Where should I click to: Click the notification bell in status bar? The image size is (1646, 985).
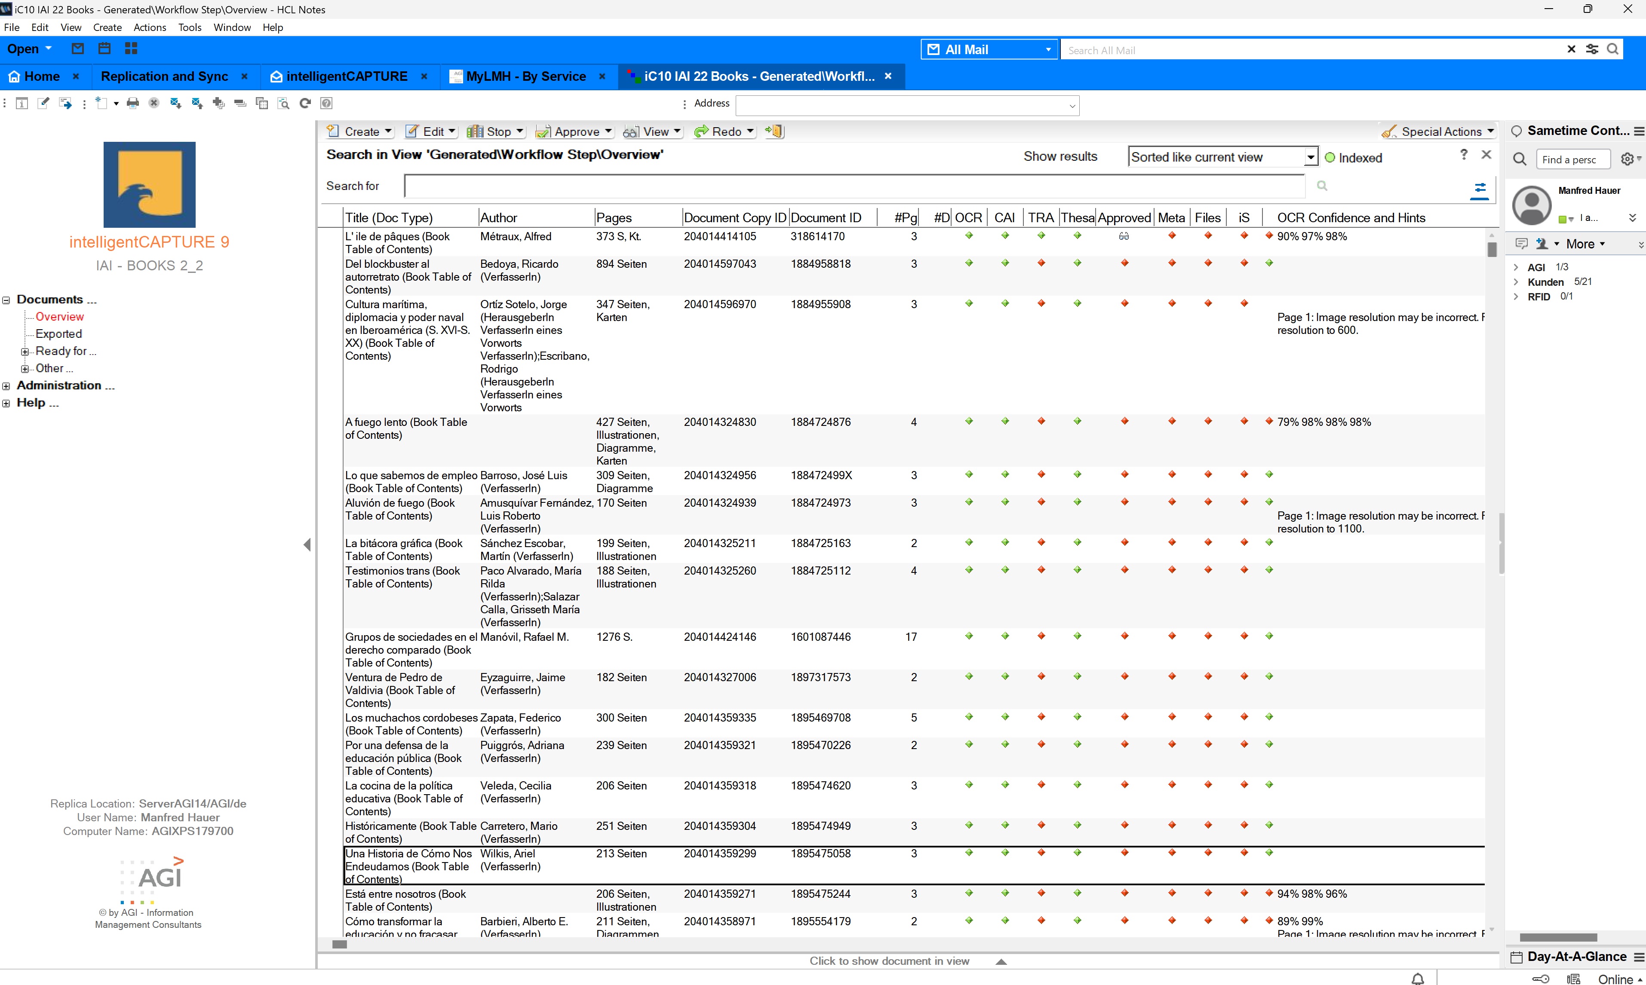click(x=1418, y=979)
